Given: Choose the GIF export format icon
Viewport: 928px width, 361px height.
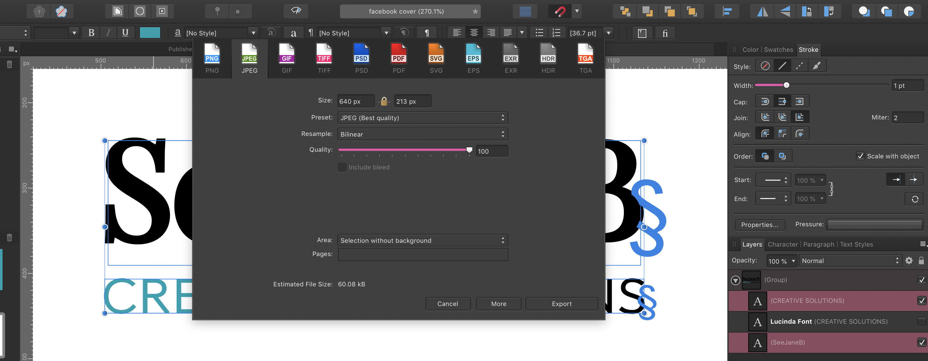Looking at the screenshot, I should pos(287,54).
